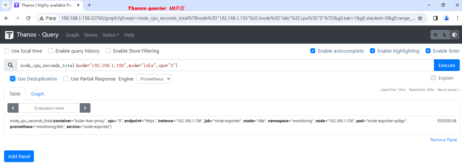This screenshot has height=163, width=462.
Task: Expand the Status navbar dropdown
Action: [111, 35]
